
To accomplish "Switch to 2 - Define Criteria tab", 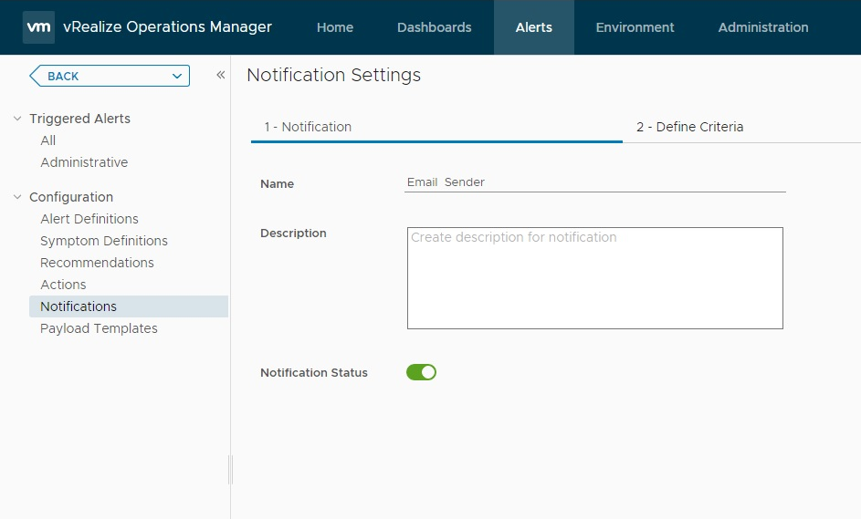I will (689, 127).
